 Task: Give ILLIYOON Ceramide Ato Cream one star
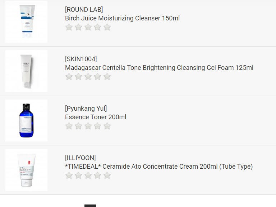[69, 175]
